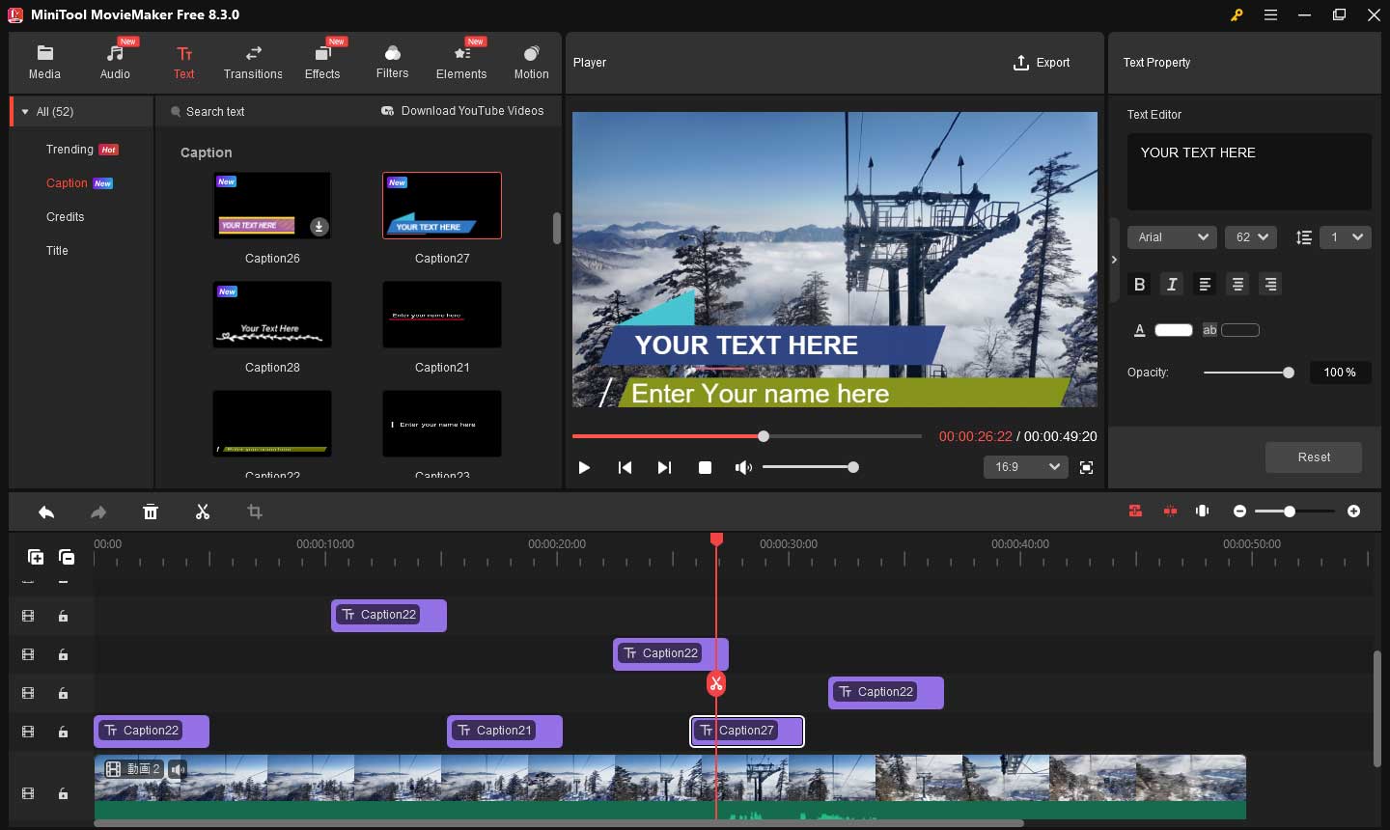The height and width of the screenshot is (830, 1390).
Task: Select the Caption21 clip on timeline
Action: point(504,732)
